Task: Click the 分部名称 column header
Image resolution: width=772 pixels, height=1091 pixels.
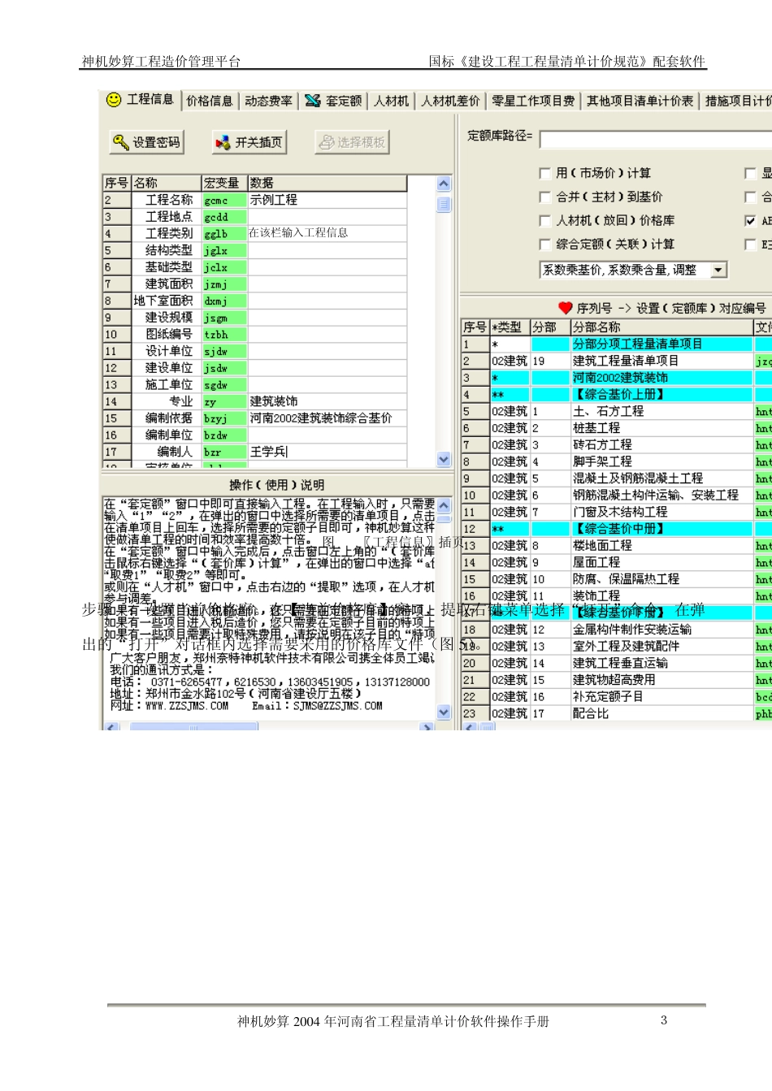Action: click(x=661, y=327)
